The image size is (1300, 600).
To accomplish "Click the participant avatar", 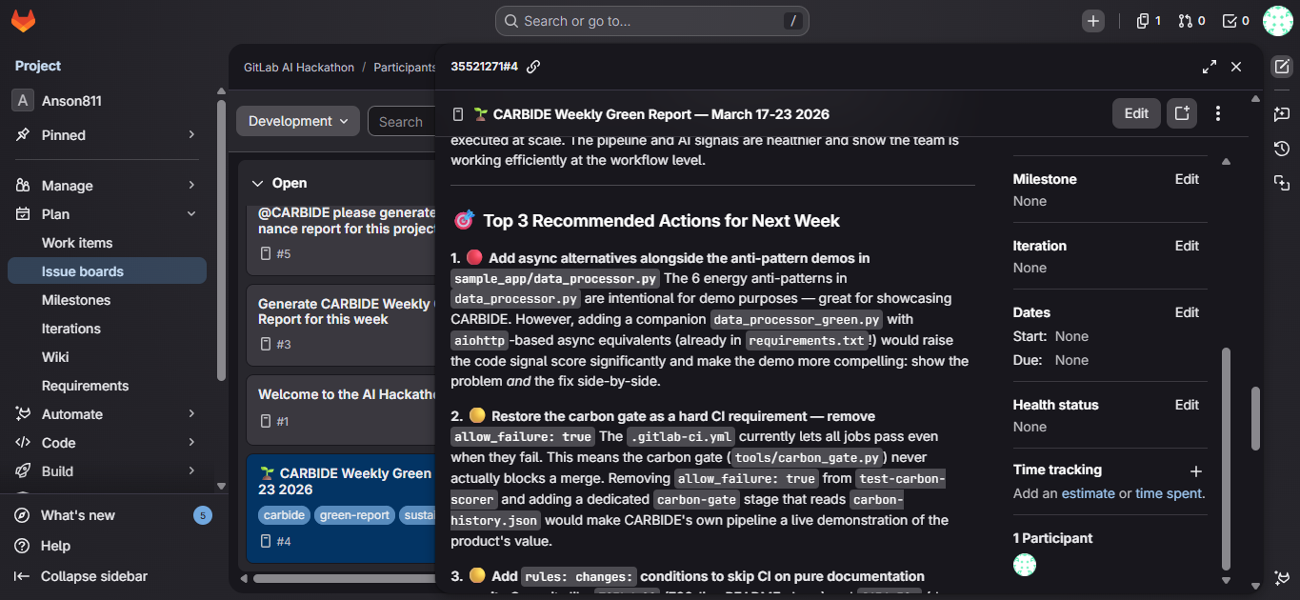I will coord(1025,565).
